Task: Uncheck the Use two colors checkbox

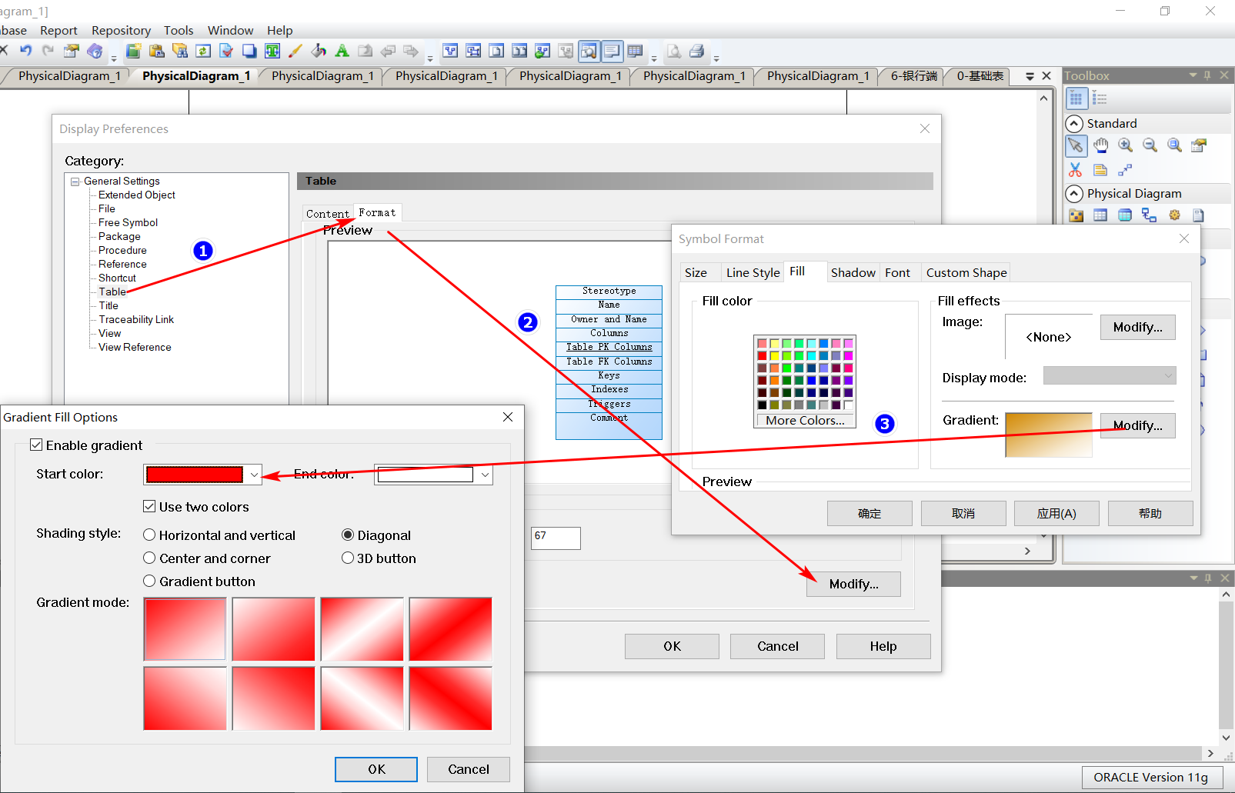Action: (149, 506)
